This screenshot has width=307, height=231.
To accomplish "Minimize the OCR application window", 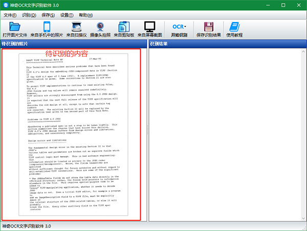I will [268, 5].
